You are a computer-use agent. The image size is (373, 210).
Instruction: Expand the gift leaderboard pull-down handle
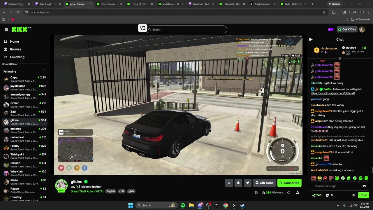pyautogui.click(x=340, y=58)
